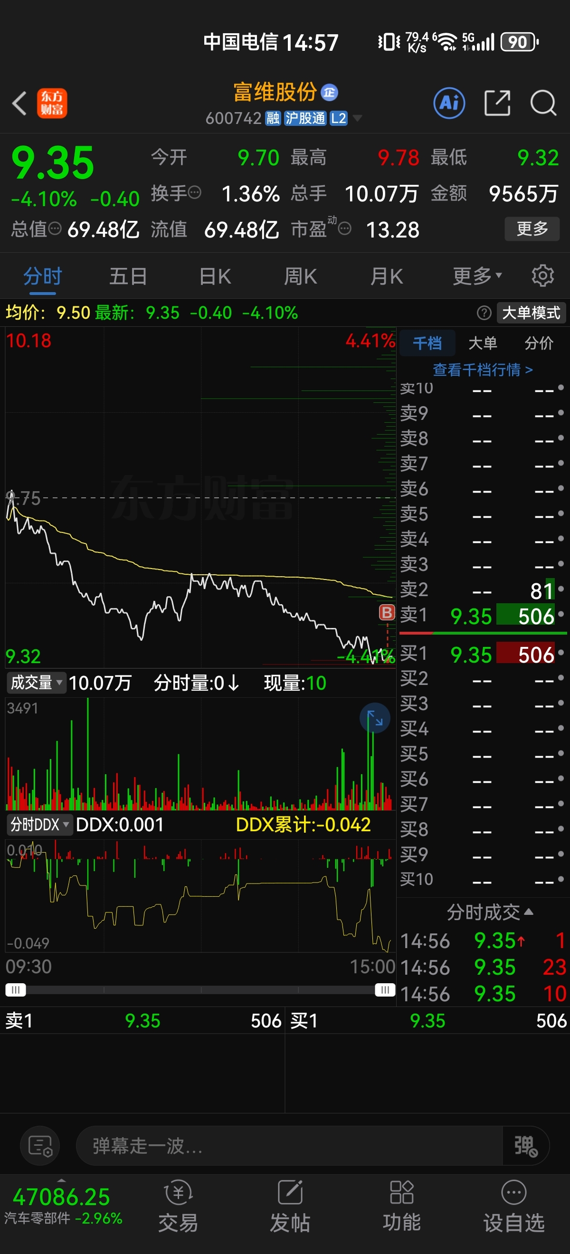Tap the 功能 functions icon
This screenshot has width=570, height=1254.
401,1206
